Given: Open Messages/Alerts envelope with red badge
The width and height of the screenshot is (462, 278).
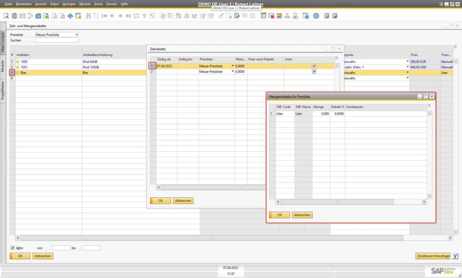Looking at the screenshot, I should [x=271, y=16].
